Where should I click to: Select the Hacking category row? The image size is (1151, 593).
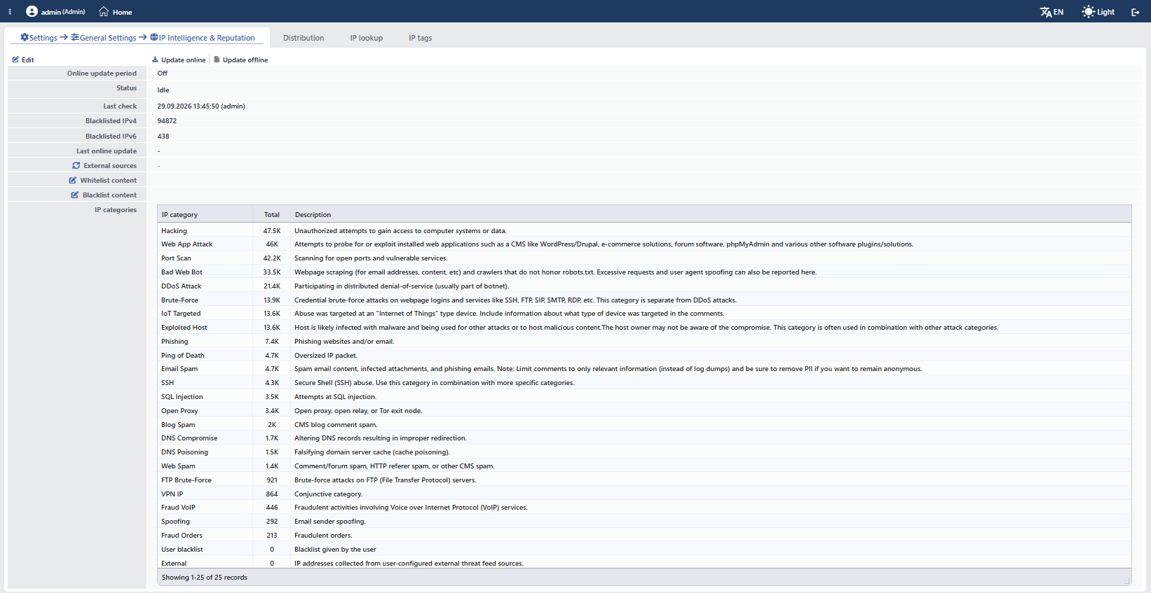(x=644, y=230)
